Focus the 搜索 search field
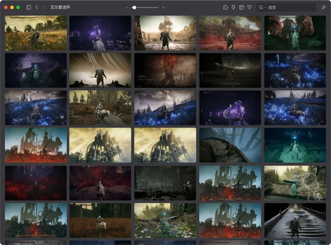 (286, 7)
